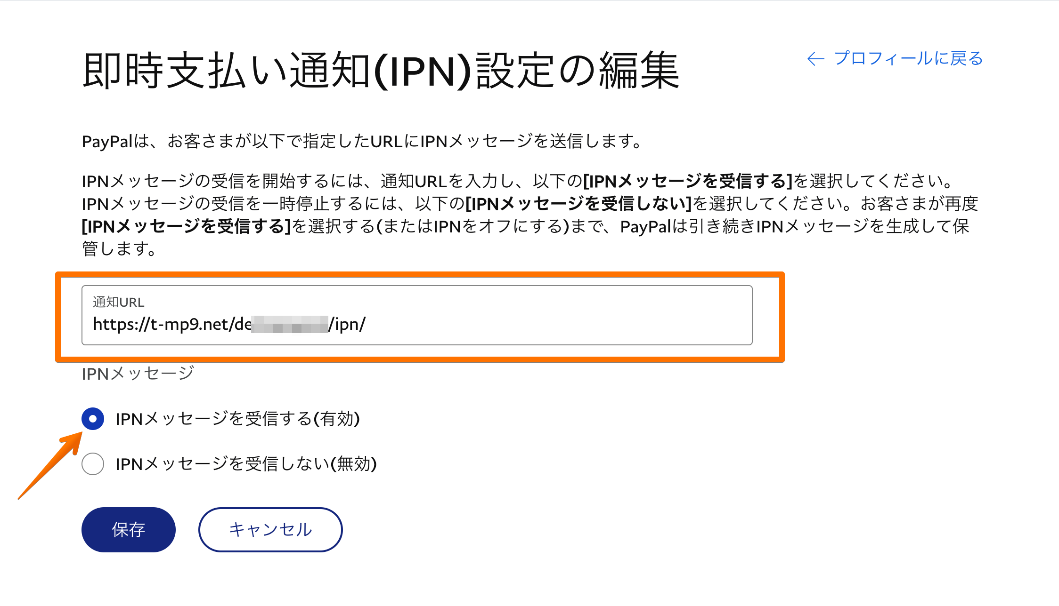Click the IPNメッセージを受信しない(無効) label text
This screenshot has height=606, width=1059.
pyautogui.click(x=246, y=464)
